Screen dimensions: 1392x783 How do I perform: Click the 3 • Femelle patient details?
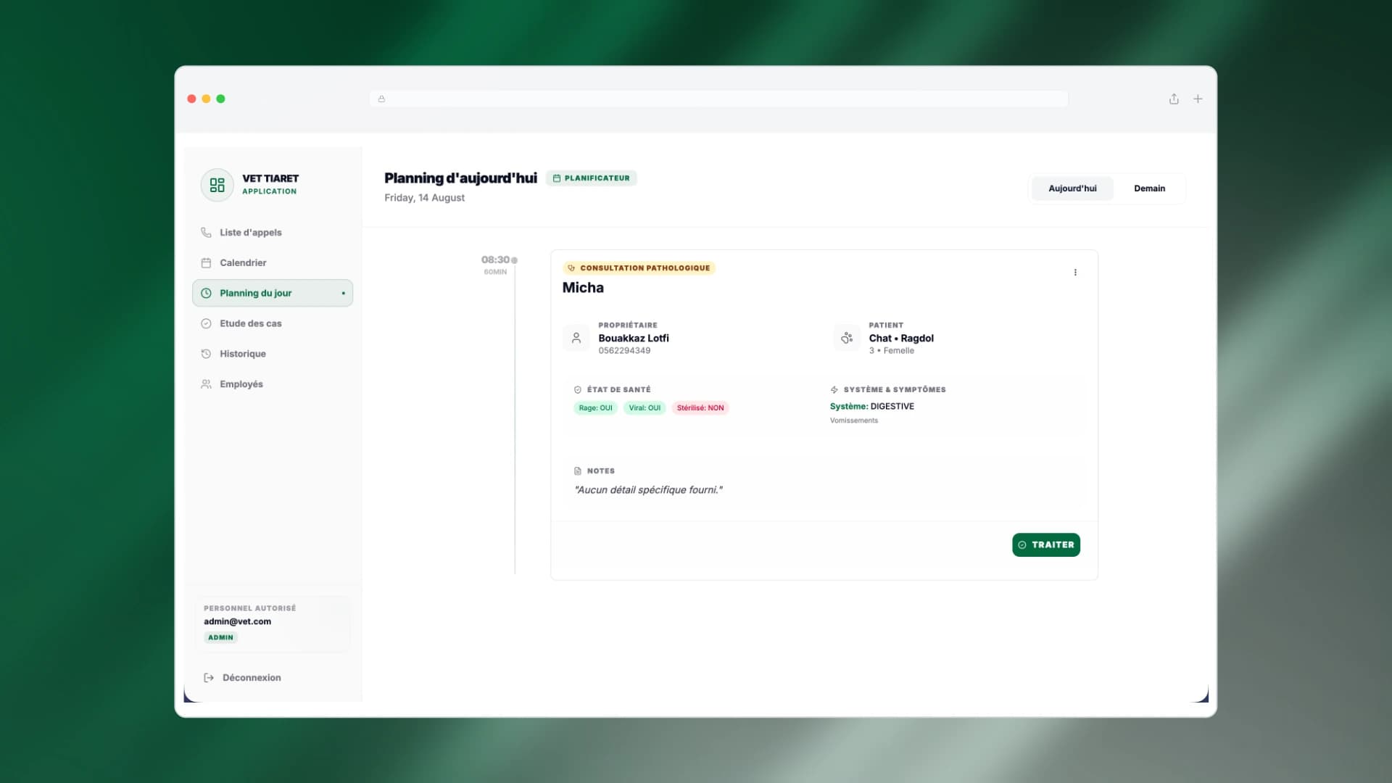pos(892,351)
